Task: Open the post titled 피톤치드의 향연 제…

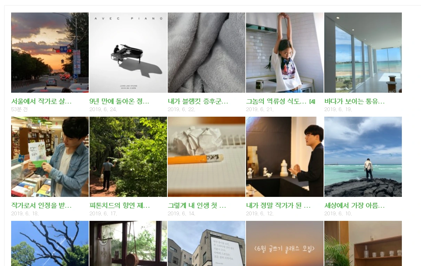Action: [120, 206]
